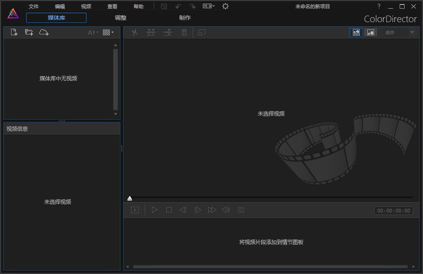Open the 视频 menu
Image resolution: width=423 pixels, height=274 pixels.
(86, 7)
